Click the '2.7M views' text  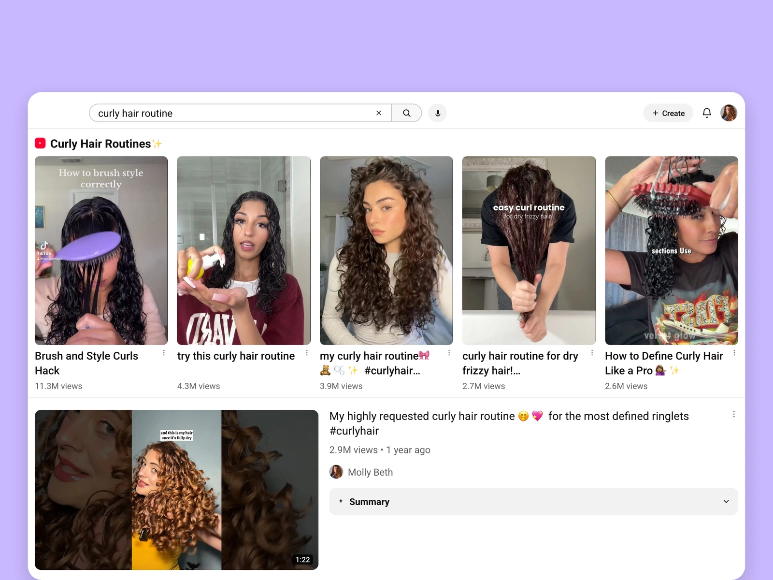[x=484, y=386]
